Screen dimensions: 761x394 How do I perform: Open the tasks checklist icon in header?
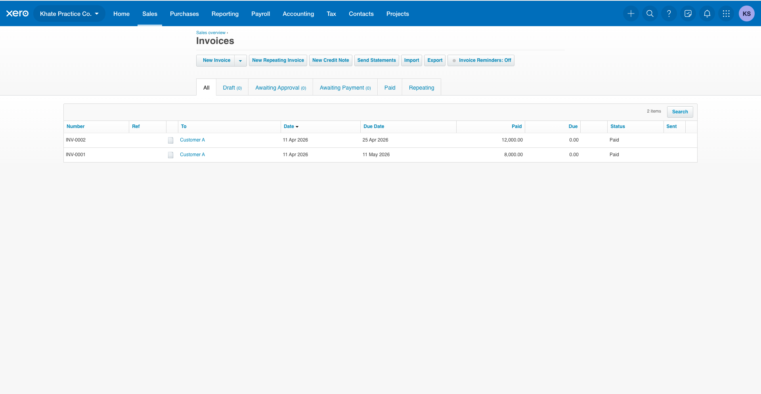tap(688, 13)
